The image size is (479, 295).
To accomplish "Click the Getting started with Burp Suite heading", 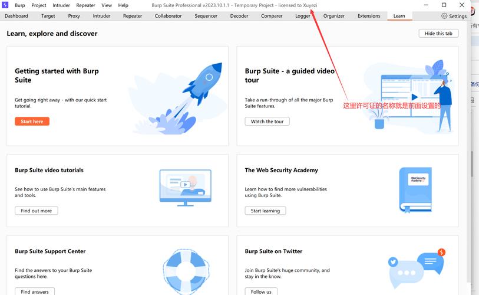I will [57, 76].
